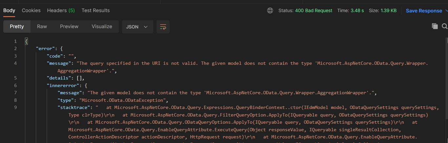
Task: Switch to Test Results tab
Action: (x=96, y=10)
